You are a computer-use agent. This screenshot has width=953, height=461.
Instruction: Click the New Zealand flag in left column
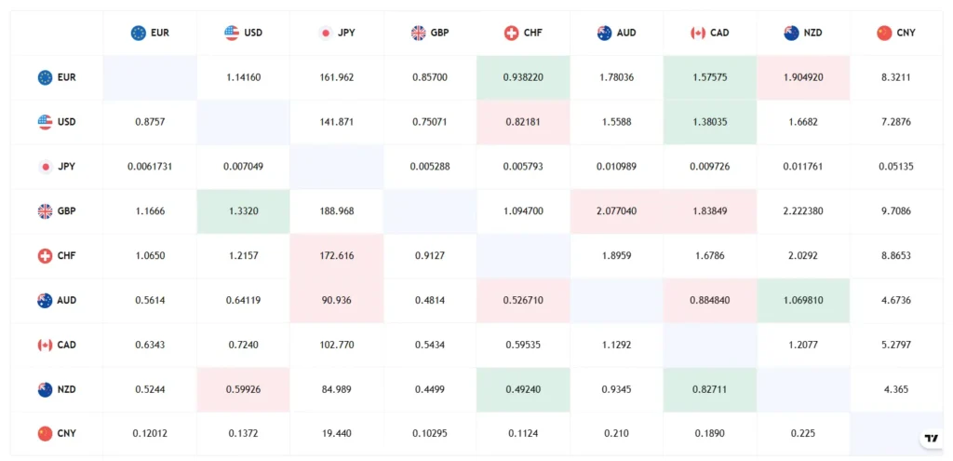click(45, 389)
